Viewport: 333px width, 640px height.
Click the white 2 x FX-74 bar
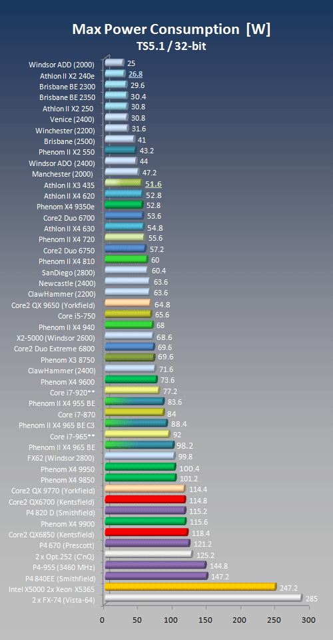[x=204, y=598]
